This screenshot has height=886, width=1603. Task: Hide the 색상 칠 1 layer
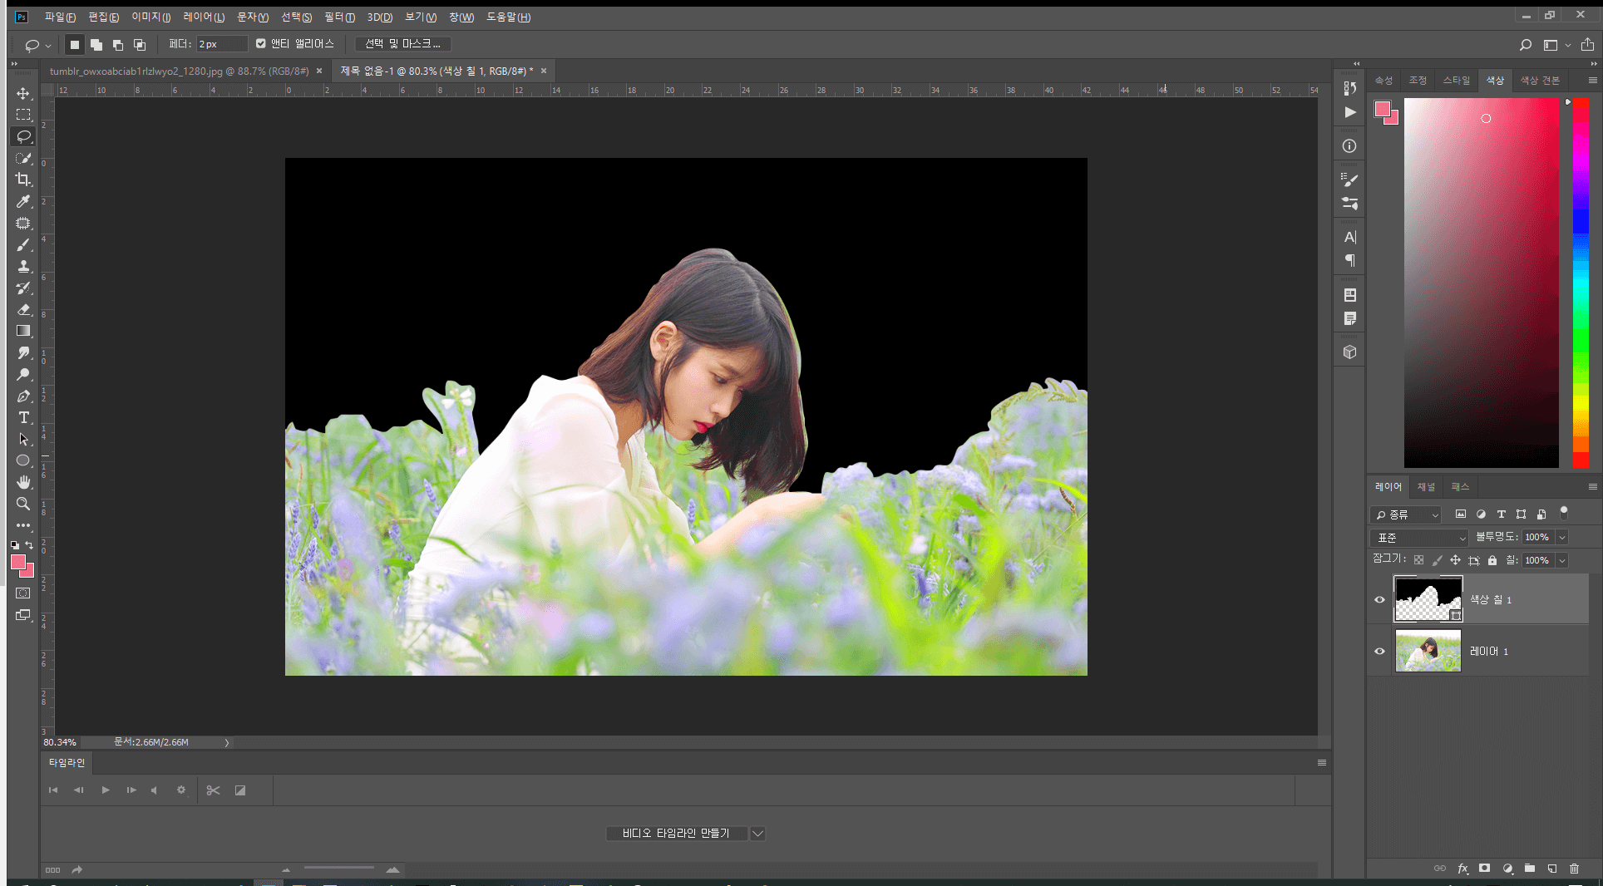(x=1379, y=599)
